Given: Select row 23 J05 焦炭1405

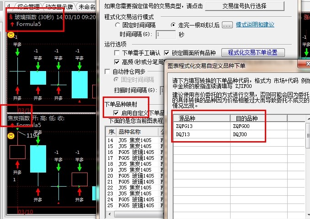Looking at the screenshot, I should pyautogui.click(x=135, y=194).
